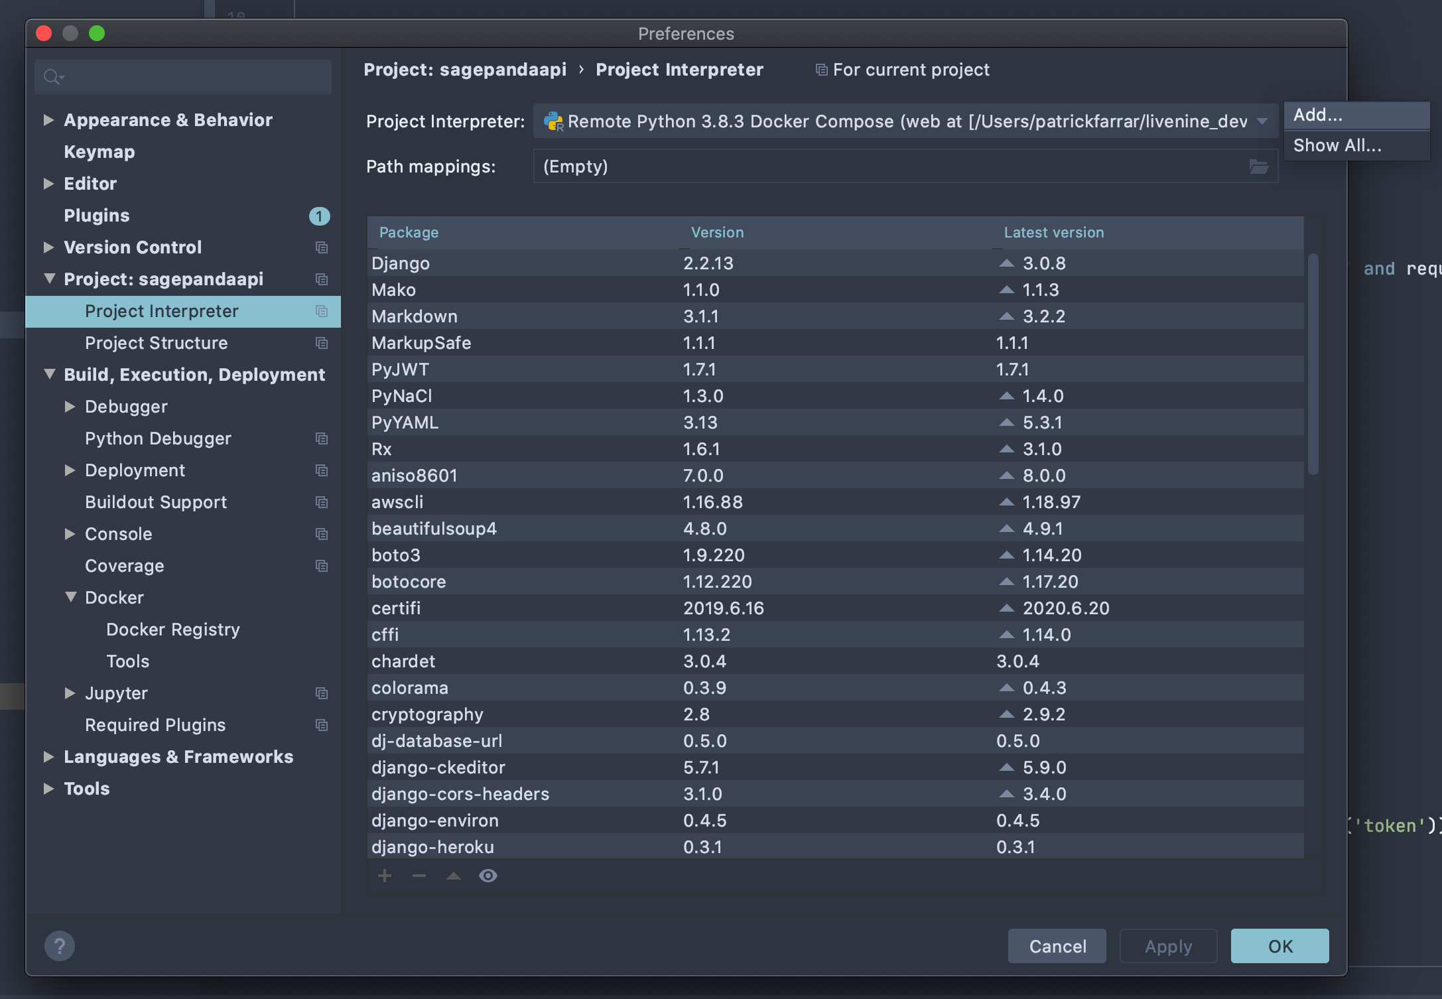Click the For current project icon

(x=821, y=70)
